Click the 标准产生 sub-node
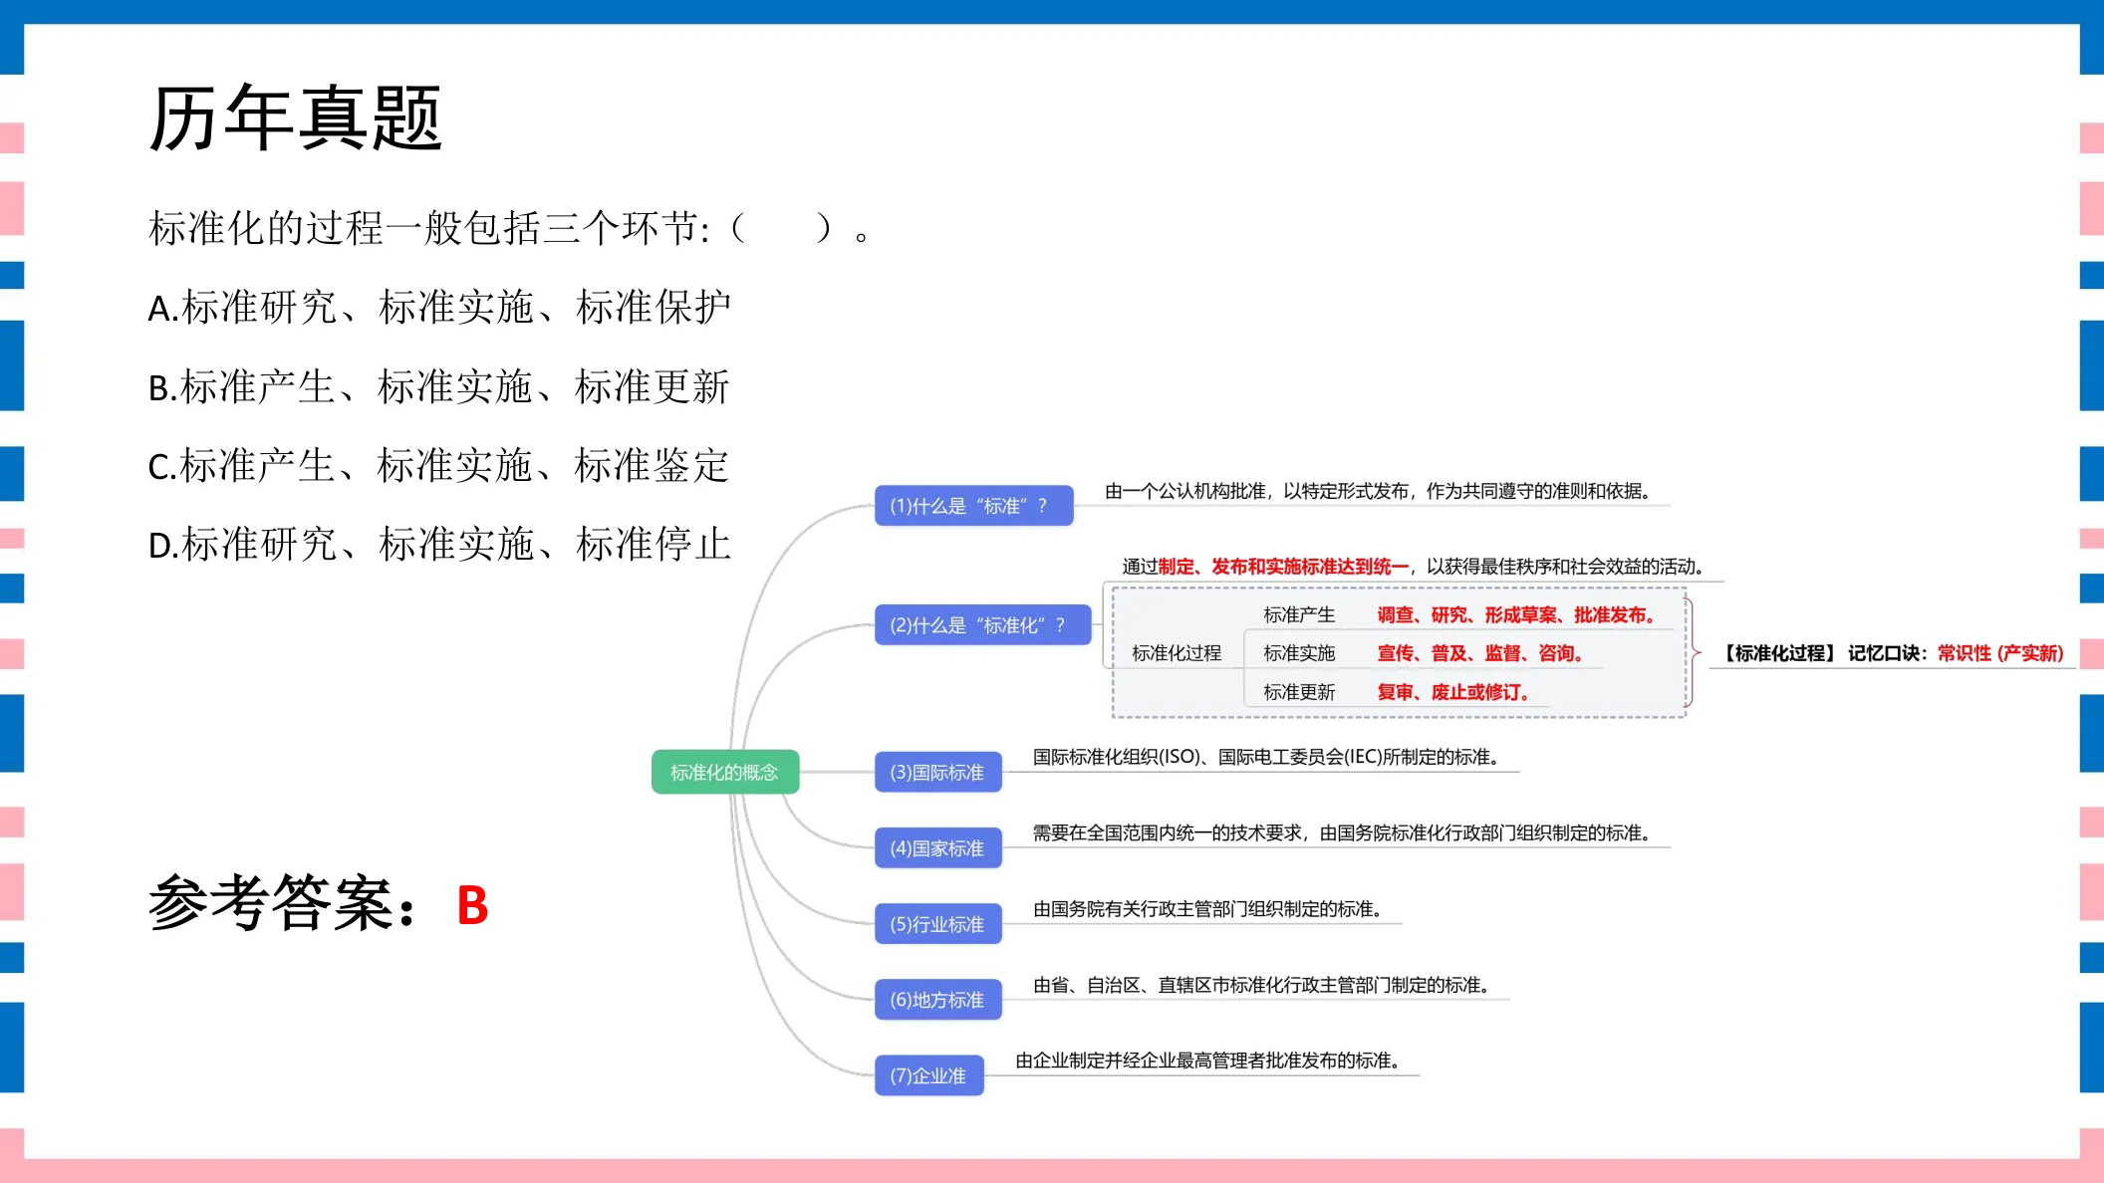Viewport: 2104px width, 1183px height. tap(1299, 615)
